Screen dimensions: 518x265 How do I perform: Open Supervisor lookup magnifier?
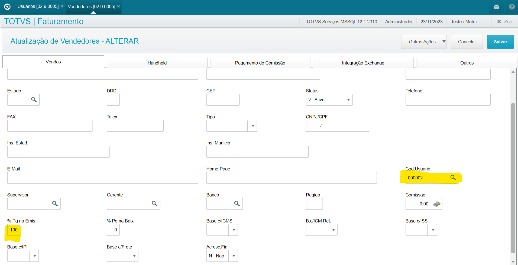pyautogui.click(x=55, y=204)
